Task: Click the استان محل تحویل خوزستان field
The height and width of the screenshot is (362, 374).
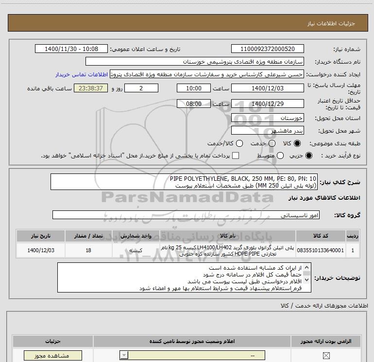Action: pyautogui.click(x=267, y=118)
